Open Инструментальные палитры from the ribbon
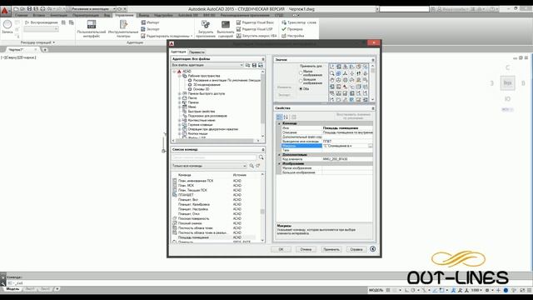Viewport: 533px width, 300px height. click(x=123, y=28)
